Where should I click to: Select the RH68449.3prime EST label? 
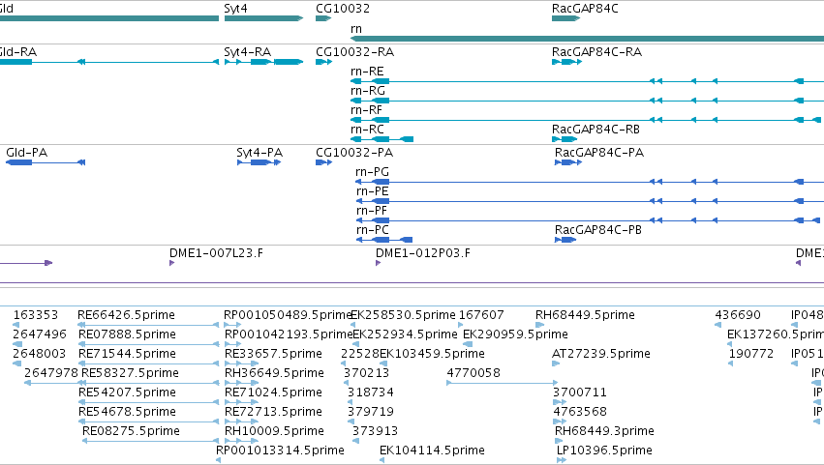tap(604, 431)
